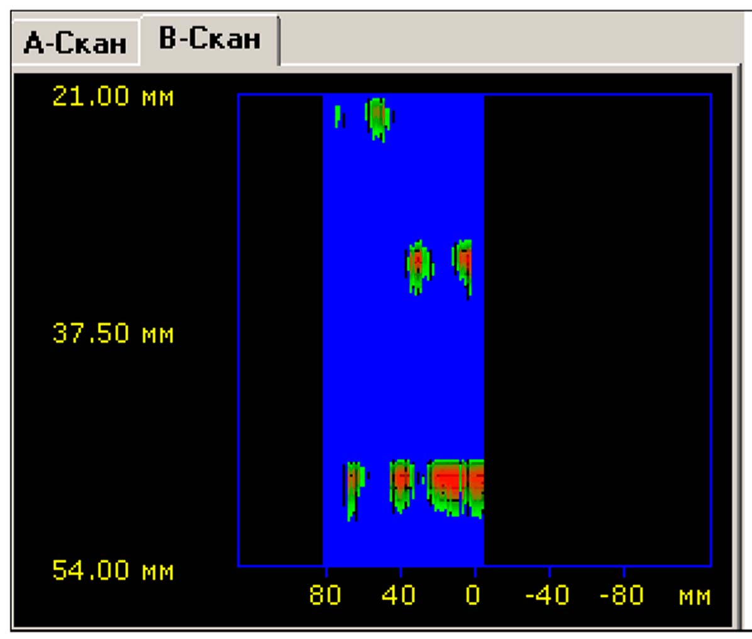The image size is (752, 639).
Task: Click the 37.50 мм depth label
Action: coord(113,333)
